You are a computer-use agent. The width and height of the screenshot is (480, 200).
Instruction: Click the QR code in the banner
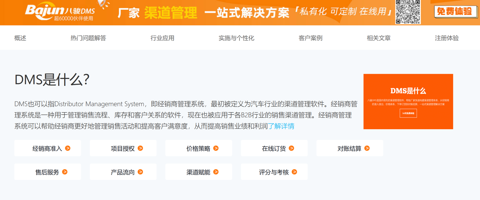click(x=408, y=12)
